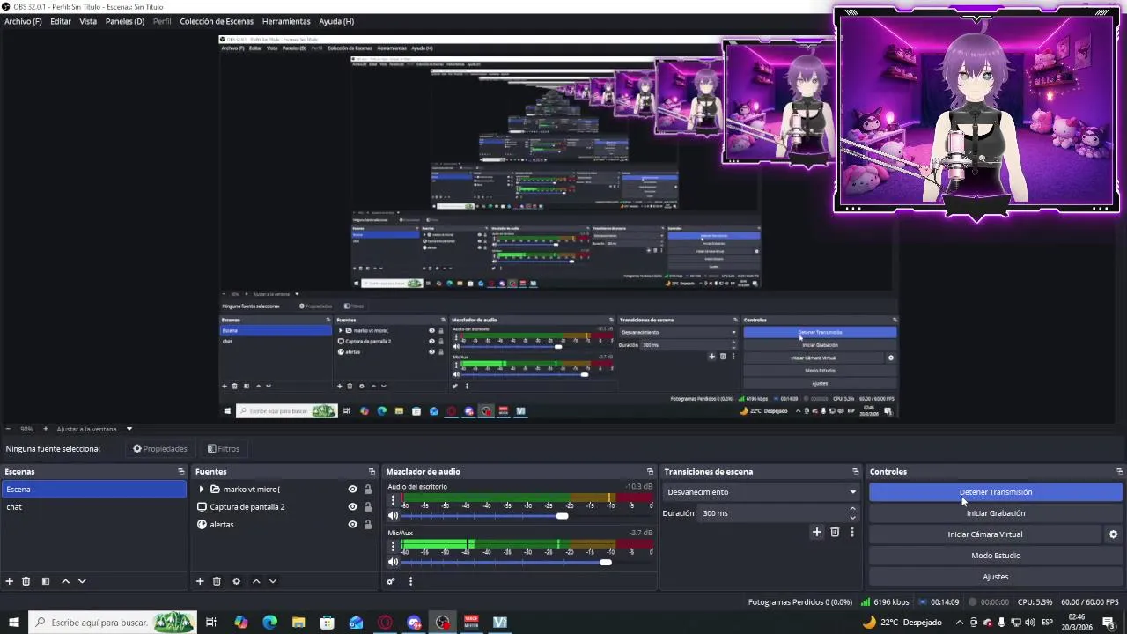Viewport: 1127px width, 634px height.
Task: Open Paneles (D) menu
Action: coord(125,21)
